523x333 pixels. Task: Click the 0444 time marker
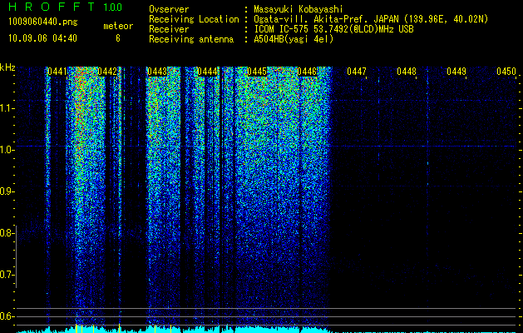coord(207,72)
